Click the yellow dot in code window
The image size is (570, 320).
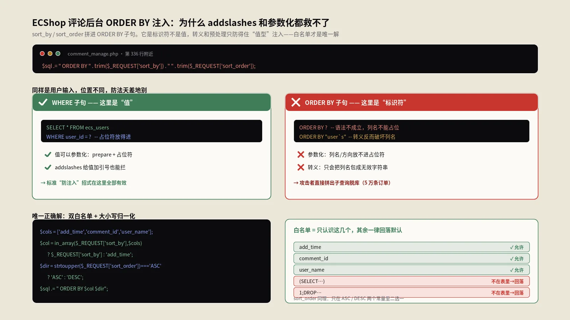(x=50, y=54)
